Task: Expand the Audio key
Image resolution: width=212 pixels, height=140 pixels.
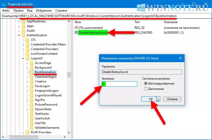Action: point(19,31)
